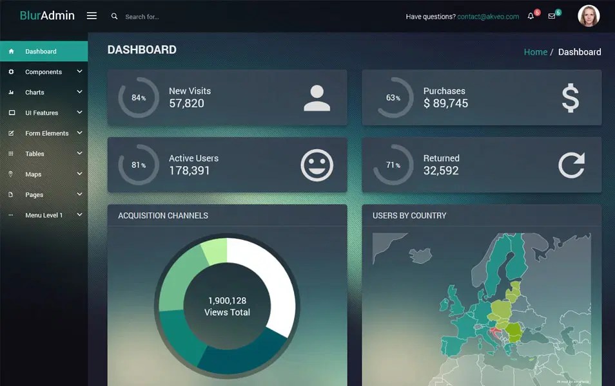Click the Home breadcrumb link

click(x=536, y=51)
